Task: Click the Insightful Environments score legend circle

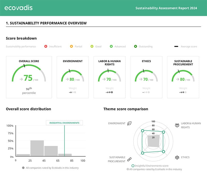Action: pyautogui.click(x=133, y=166)
